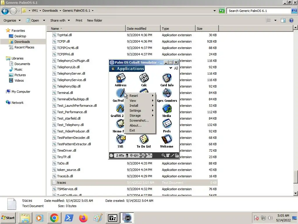
Task: Click the Search Generic PalmOS 6.1 field
Action: click(259, 11)
